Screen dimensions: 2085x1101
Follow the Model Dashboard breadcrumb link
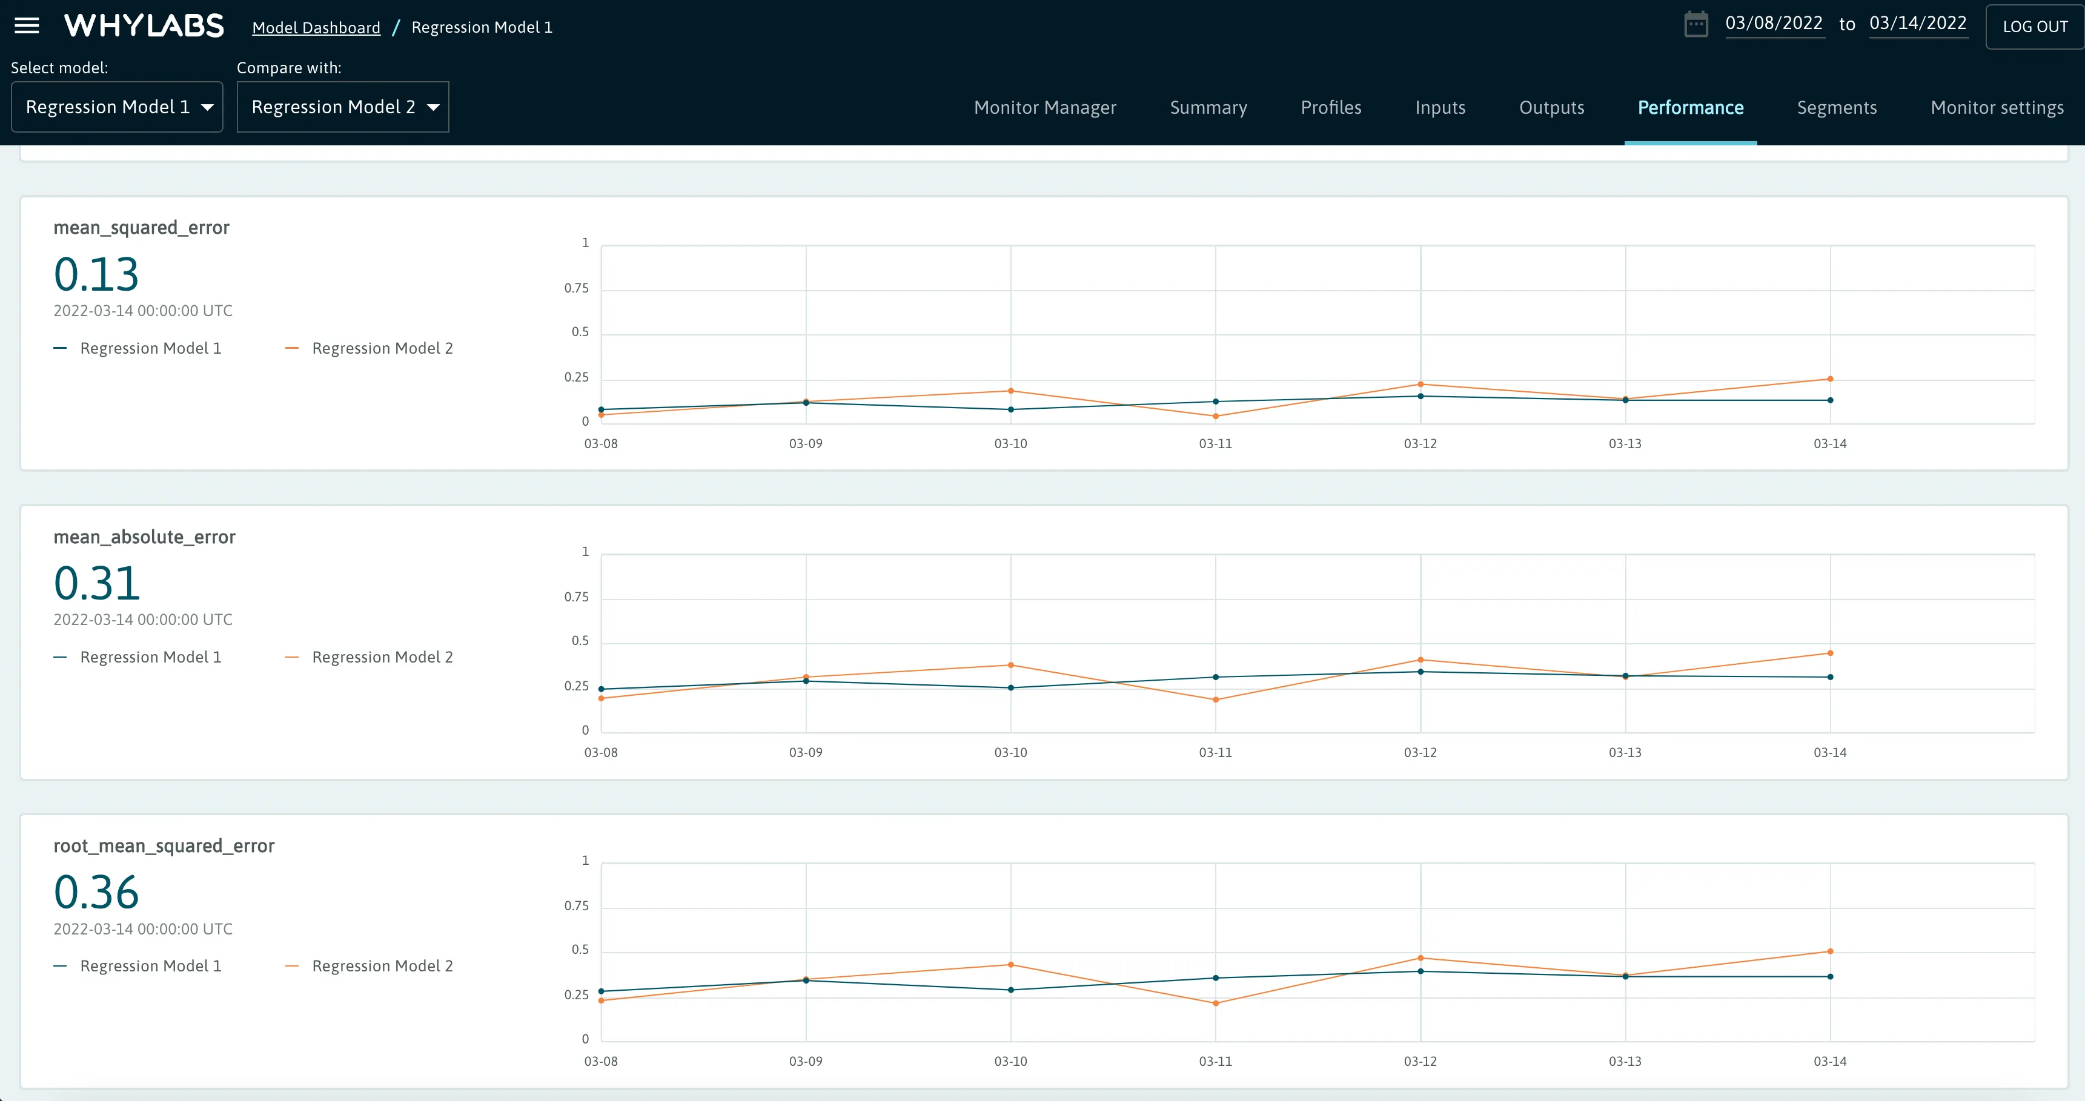pos(316,27)
